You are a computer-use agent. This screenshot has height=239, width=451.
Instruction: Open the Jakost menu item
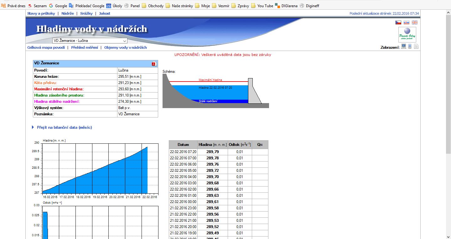click(x=104, y=13)
